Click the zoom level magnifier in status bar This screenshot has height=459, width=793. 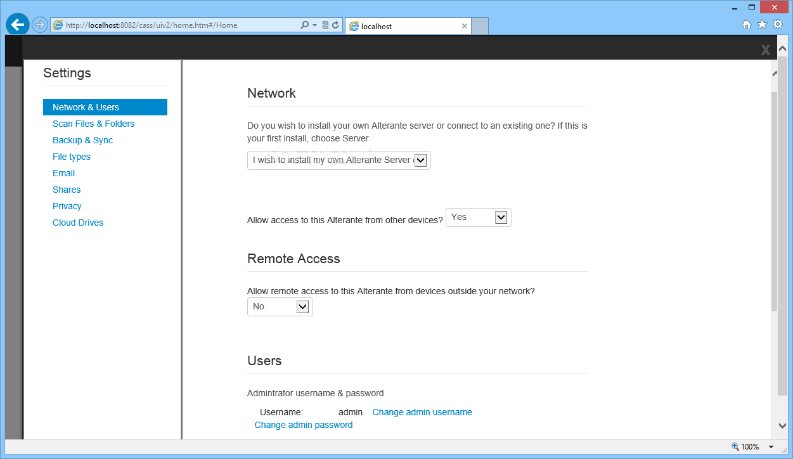tap(735, 447)
